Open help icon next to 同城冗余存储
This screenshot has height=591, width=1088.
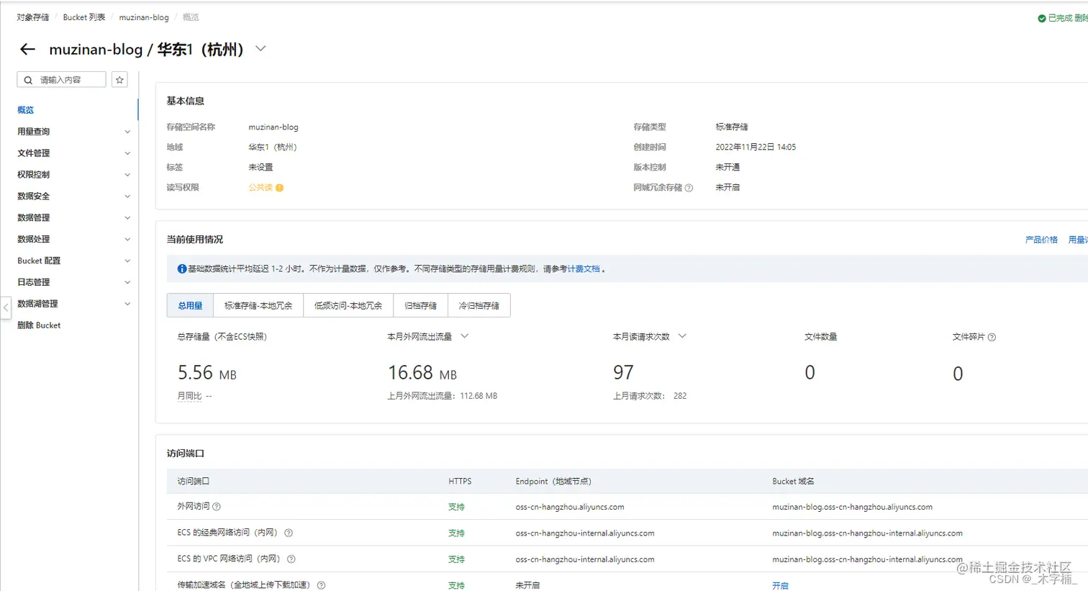coord(689,188)
